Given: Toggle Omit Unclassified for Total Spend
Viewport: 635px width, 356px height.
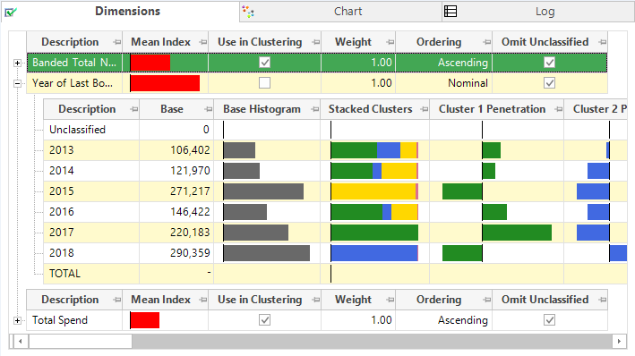Looking at the screenshot, I should coord(549,320).
